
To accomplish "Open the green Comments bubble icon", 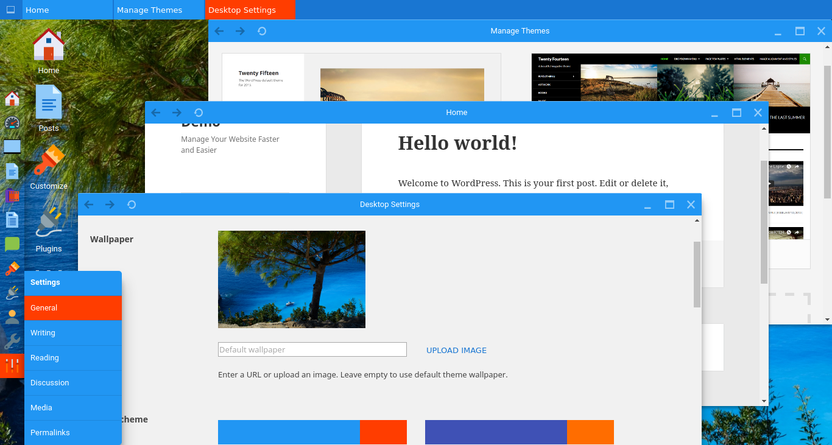I will point(12,244).
